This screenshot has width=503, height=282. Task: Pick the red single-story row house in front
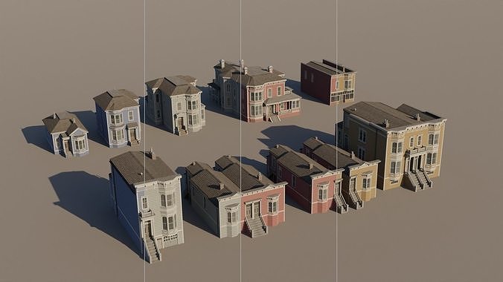pos(307,180)
